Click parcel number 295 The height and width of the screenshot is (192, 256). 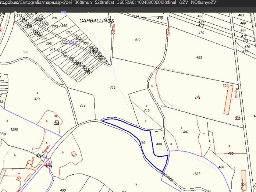[x=64, y=26]
